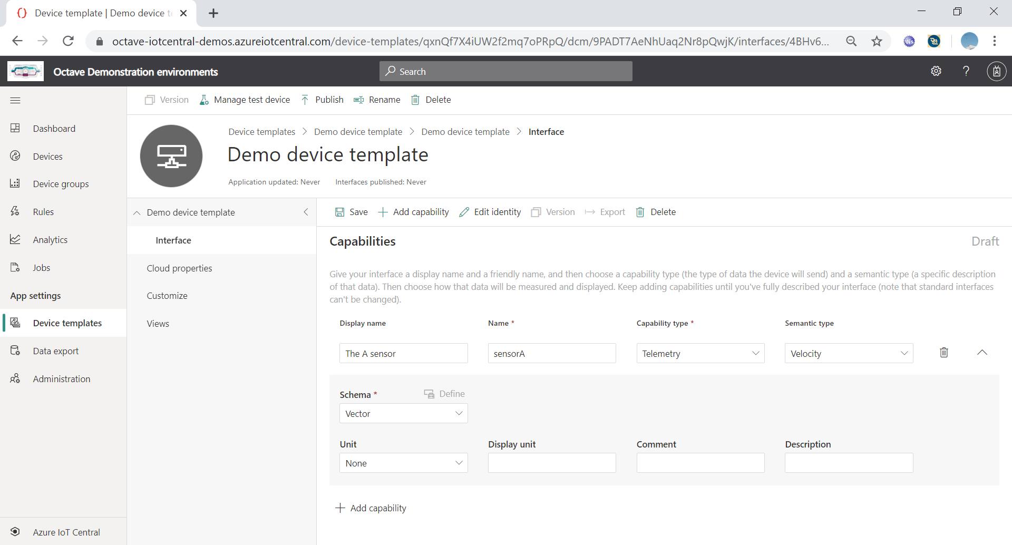
Task: Select Interface in the template tree
Action: point(221,240)
